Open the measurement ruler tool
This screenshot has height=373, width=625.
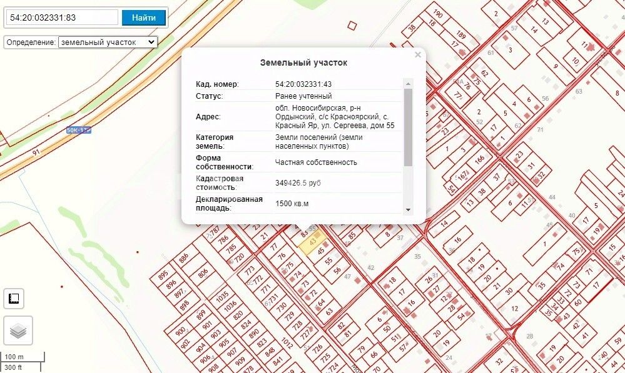[14, 299]
